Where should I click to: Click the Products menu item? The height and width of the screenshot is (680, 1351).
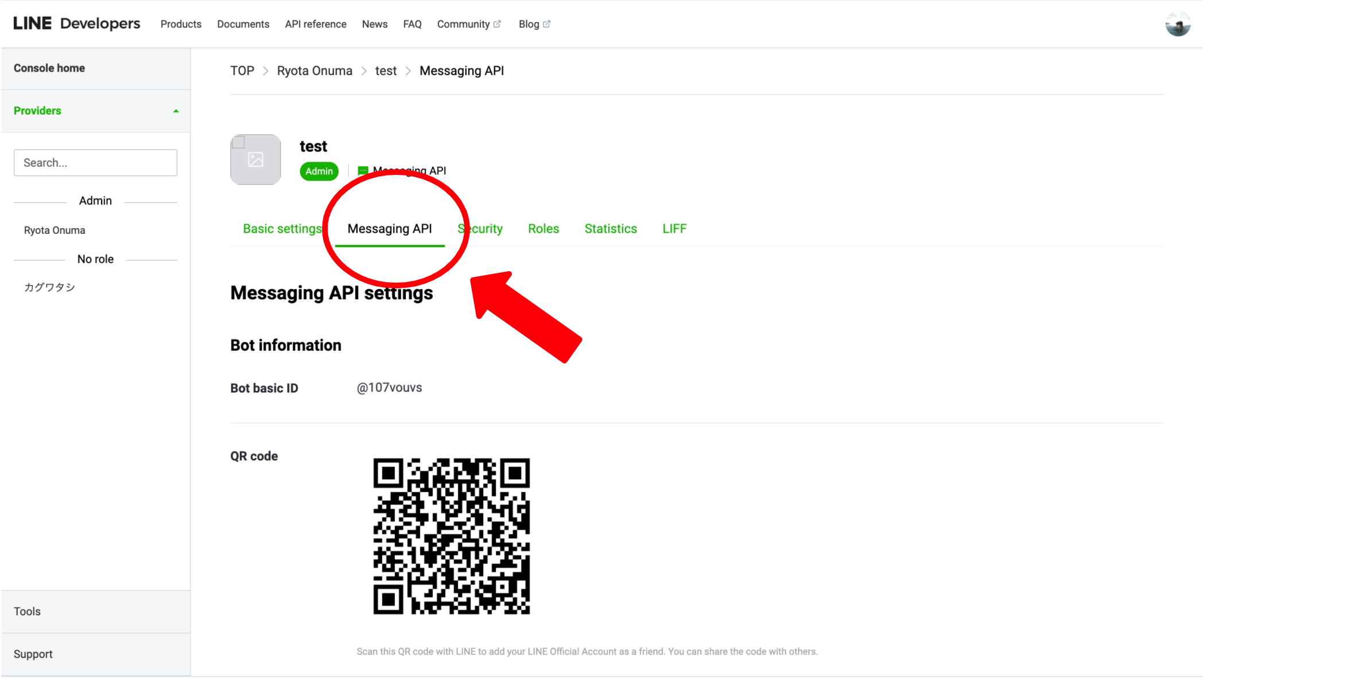[178, 24]
